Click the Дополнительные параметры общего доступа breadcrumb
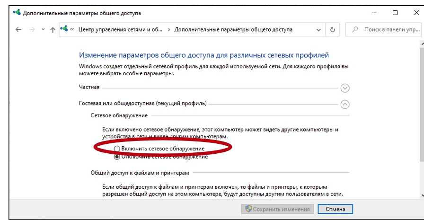Image resolution: width=424 pixels, height=220 pixels. pyautogui.click(x=233, y=29)
